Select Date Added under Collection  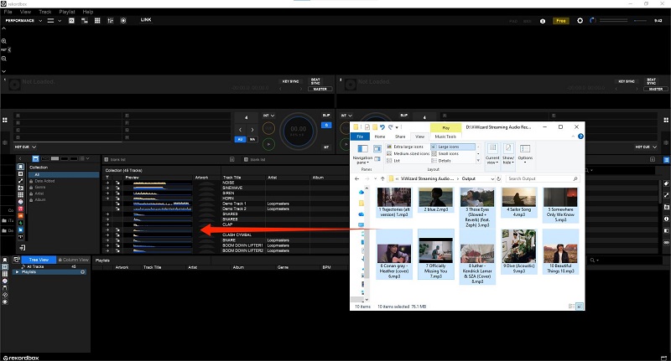[44, 181]
